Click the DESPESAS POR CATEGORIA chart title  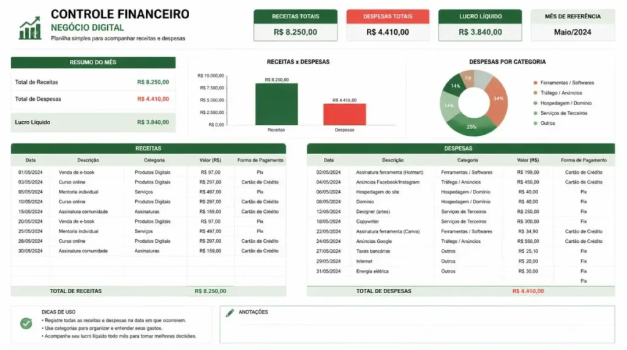click(508, 62)
